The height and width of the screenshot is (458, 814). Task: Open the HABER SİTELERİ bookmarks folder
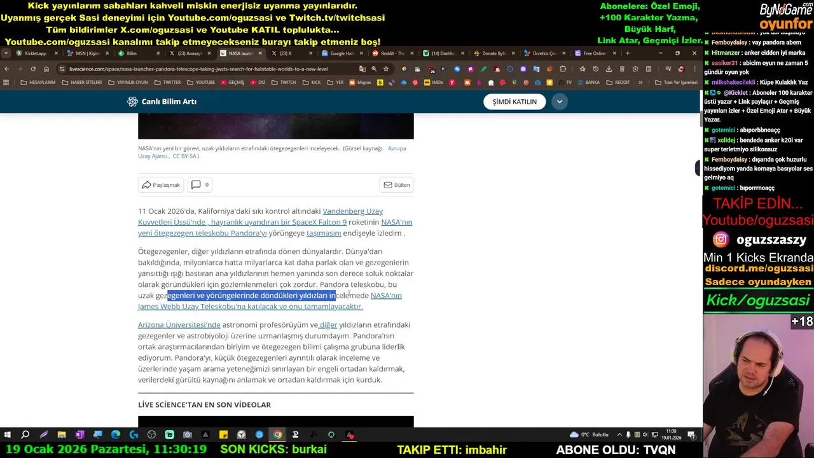[x=81, y=83]
